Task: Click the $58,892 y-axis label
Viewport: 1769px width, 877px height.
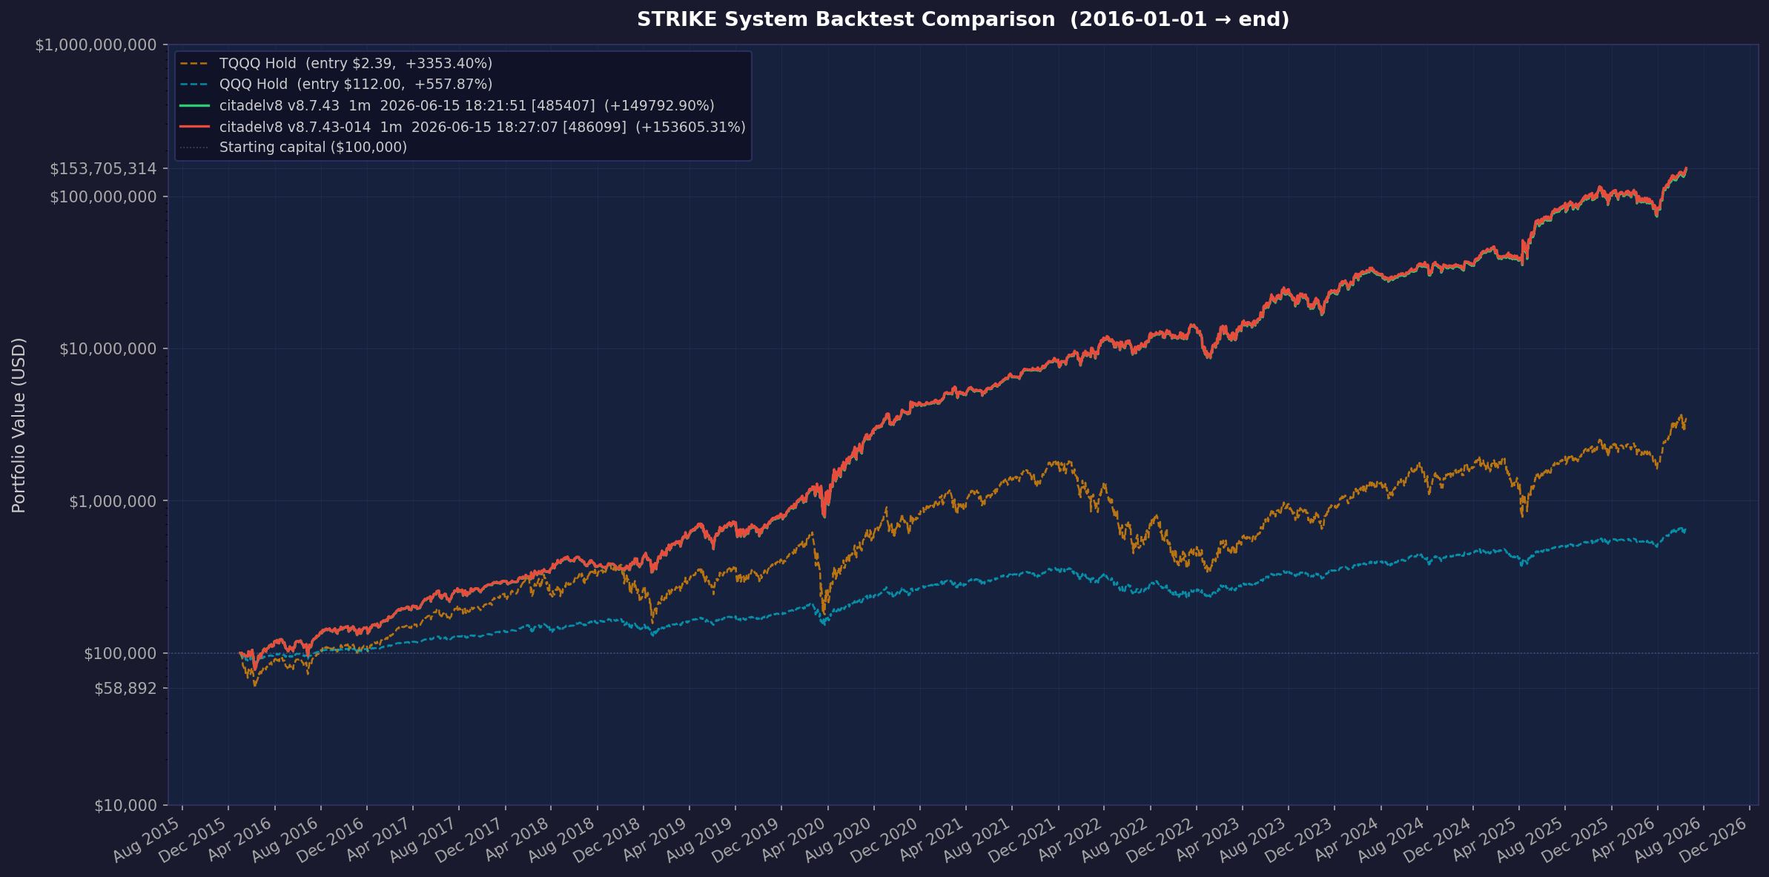Action: 125,689
